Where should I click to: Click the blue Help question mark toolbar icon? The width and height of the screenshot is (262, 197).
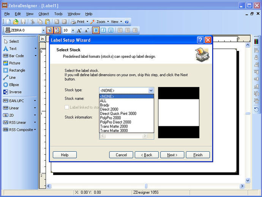[127, 22]
